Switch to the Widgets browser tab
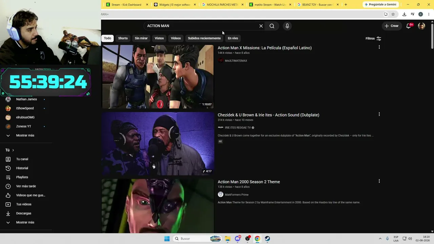The height and width of the screenshot is (244, 434). [175, 5]
